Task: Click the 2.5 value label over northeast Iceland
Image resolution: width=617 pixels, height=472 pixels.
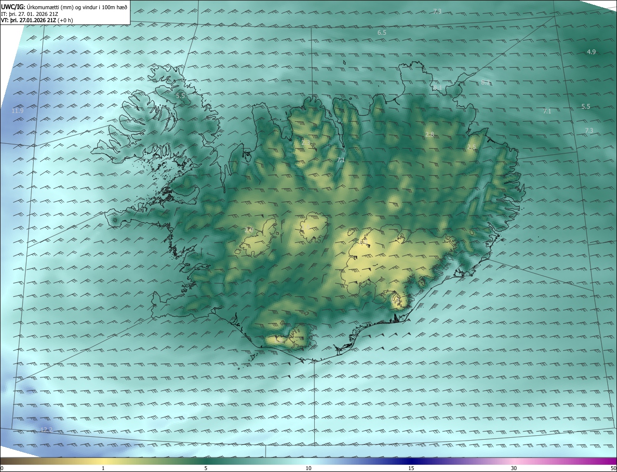Action: pos(471,147)
